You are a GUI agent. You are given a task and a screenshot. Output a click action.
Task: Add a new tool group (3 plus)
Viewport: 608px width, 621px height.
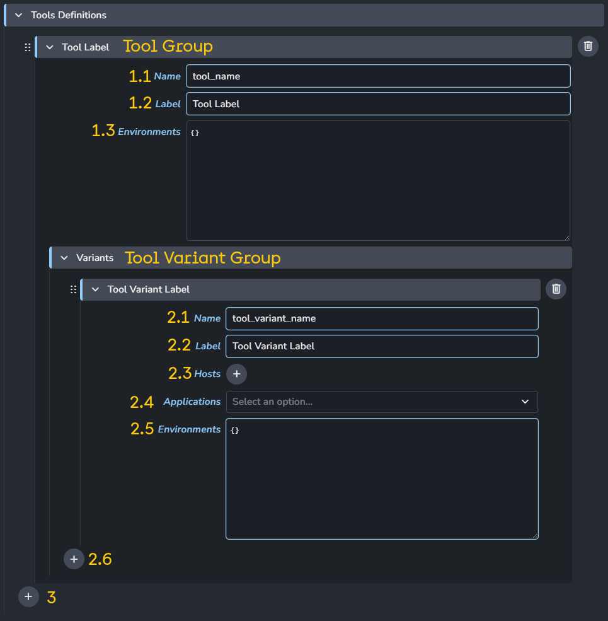[28, 596]
